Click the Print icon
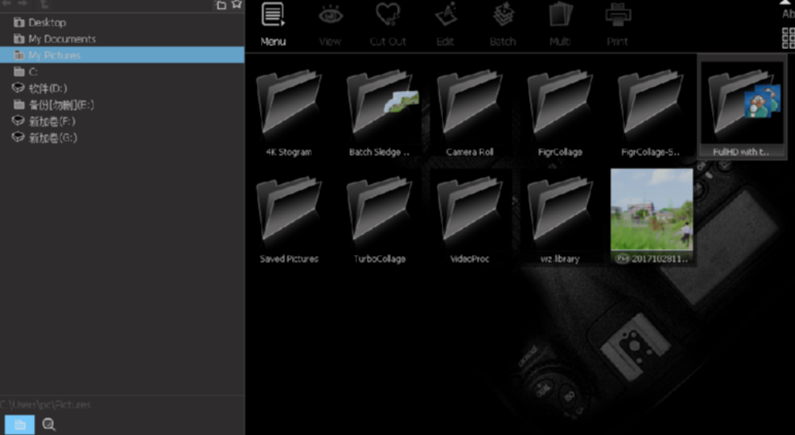The height and width of the screenshot is (435, 795). (x=618, y=24)
